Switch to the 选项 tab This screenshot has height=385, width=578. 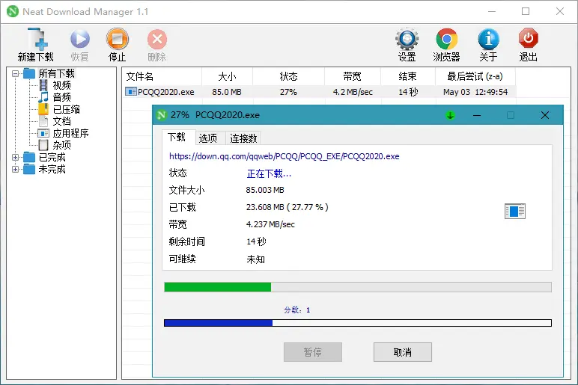[208, 138]
